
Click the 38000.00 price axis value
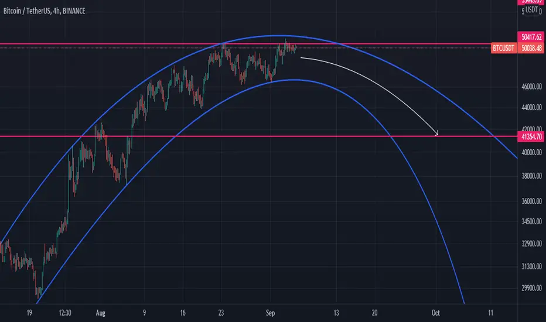(x=531, y=176)
